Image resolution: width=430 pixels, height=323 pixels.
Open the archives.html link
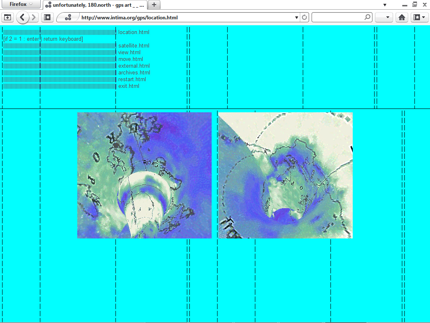pyautogui.click(x=134, y=73)
